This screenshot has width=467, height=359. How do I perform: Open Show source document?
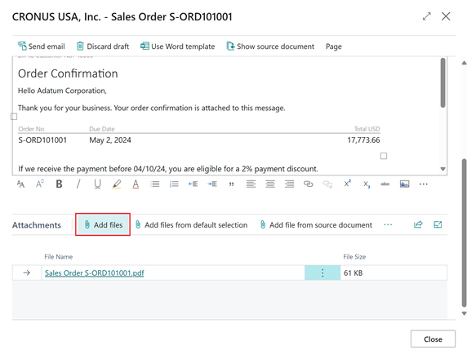click(x=270, y=47)
